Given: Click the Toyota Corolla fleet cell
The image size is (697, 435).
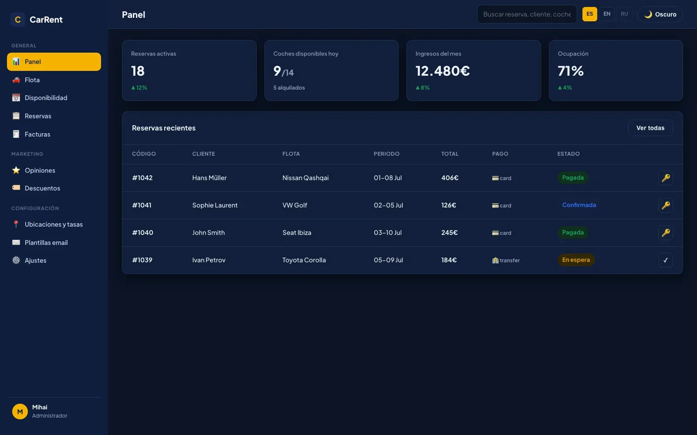Looking at the screenshot, I should coord(304,260).
